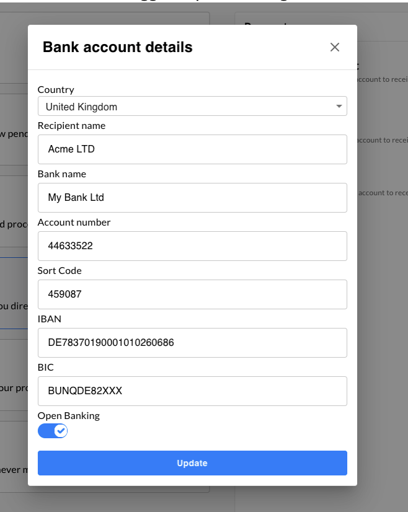Focus the Recipient name field with Acme LTD
408x512 pixels.
click(192, 149)
